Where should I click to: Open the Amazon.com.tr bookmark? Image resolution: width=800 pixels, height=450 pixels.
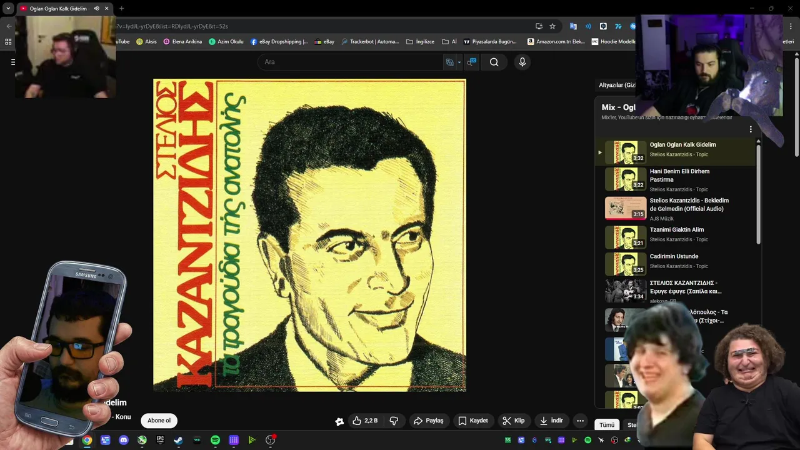[x=556, y=42]
